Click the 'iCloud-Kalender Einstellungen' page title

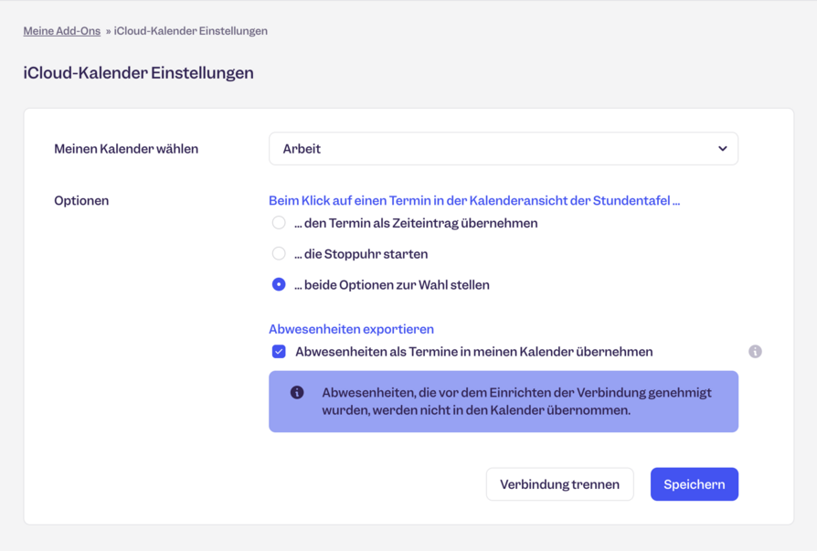[x=139, y=73]
